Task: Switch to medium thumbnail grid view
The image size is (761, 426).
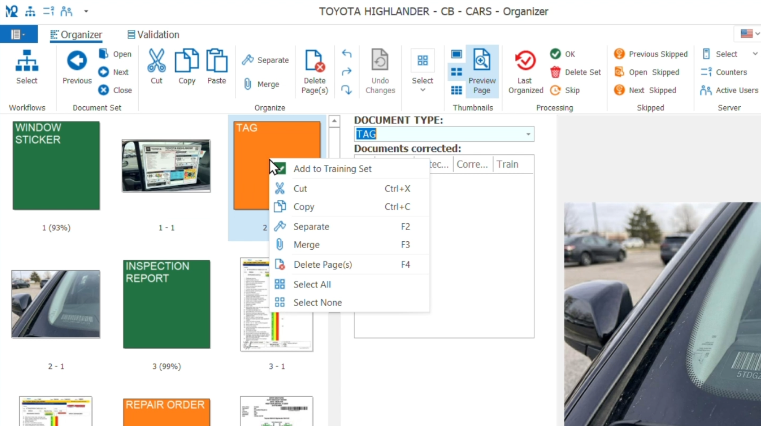Action: (x=456, y=72)
